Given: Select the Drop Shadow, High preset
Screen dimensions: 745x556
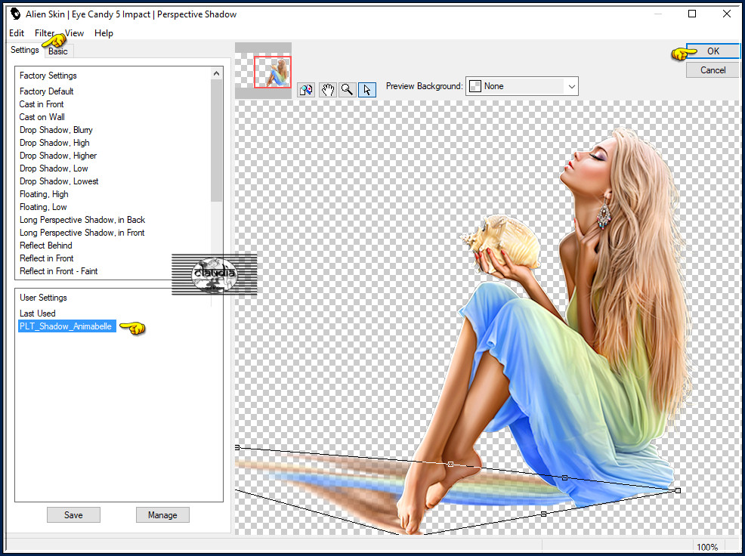Looking at the screenshot, I should point(54,143).
